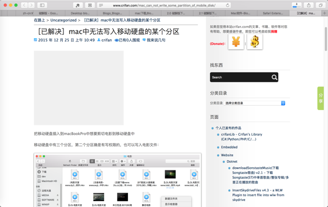Add a new tab with plus button
This screenshot has height=207, width=328.
point(324,13)
